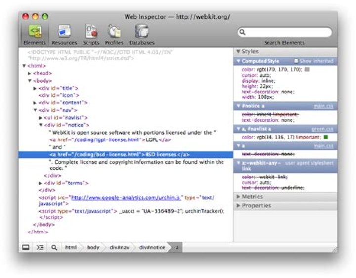Screen dimensions: 356x278
Task: Zoom the window with green button
Action: pos(45,17)
